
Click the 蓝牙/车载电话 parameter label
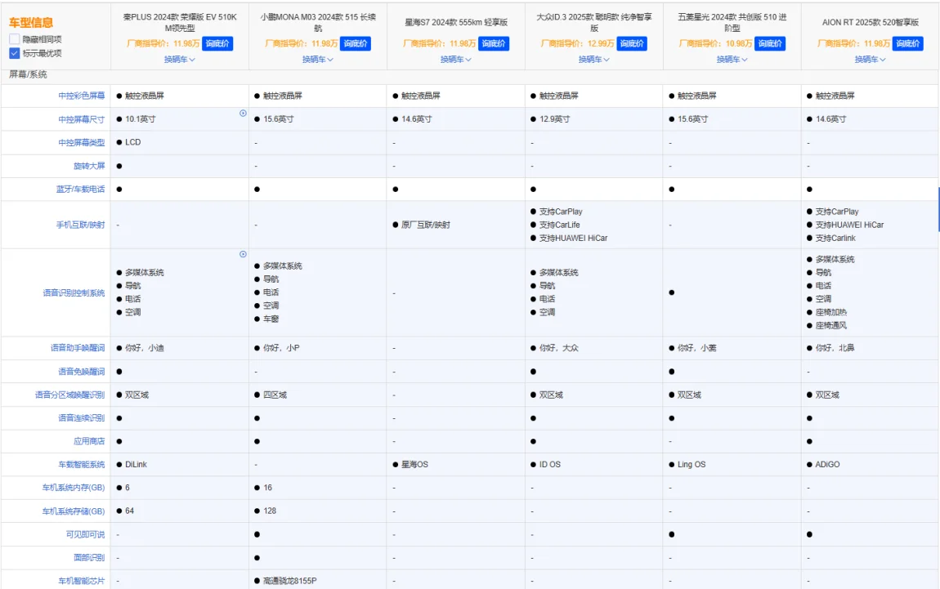click(x=80, y=190)
